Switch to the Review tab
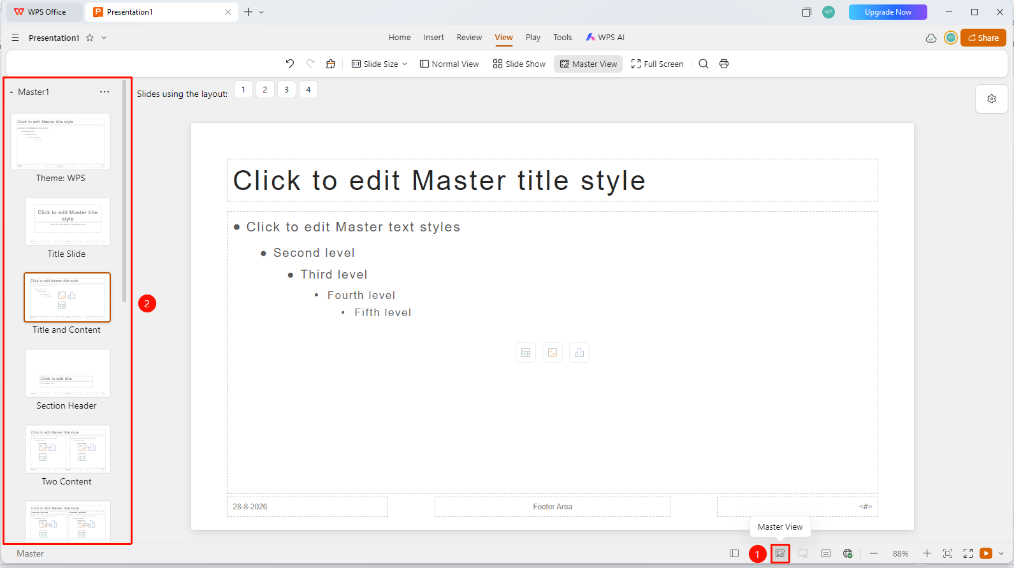The width and height of the screenshot is (1014, 568). 469,38
